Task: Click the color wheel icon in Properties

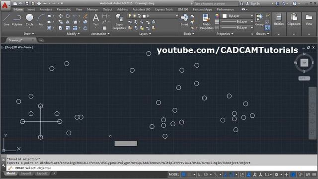Action: 217,16
